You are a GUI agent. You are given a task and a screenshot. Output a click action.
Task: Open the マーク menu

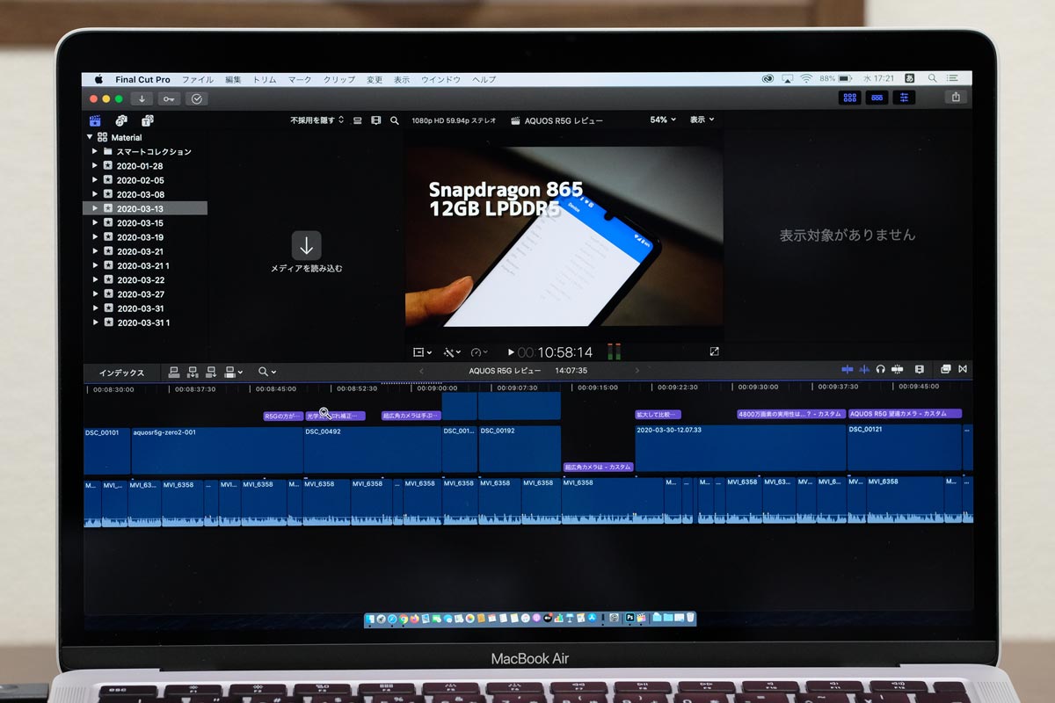point(300,79)
